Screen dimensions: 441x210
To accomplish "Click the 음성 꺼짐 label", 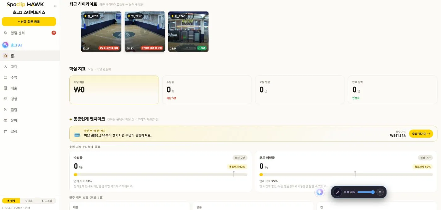I will 349,192.
